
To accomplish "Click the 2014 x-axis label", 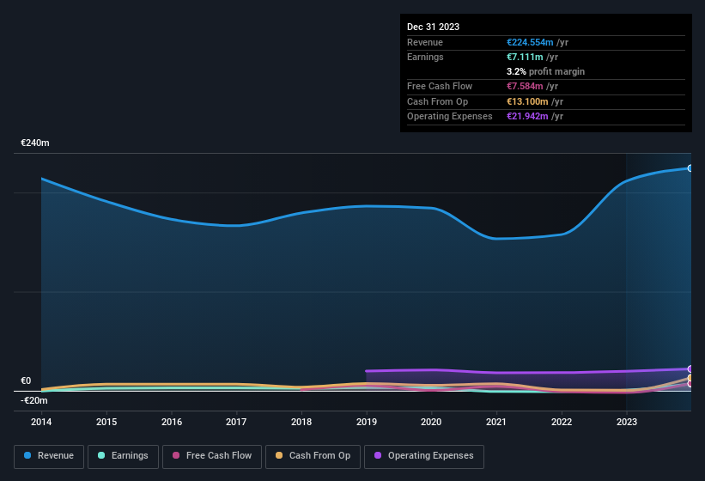I will 41,422.
